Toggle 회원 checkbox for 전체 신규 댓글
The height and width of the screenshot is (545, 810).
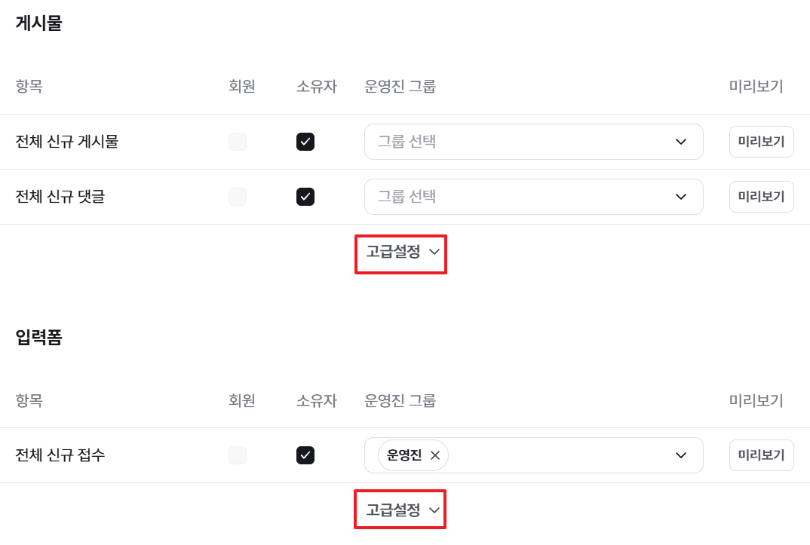(x=238, y=197)
